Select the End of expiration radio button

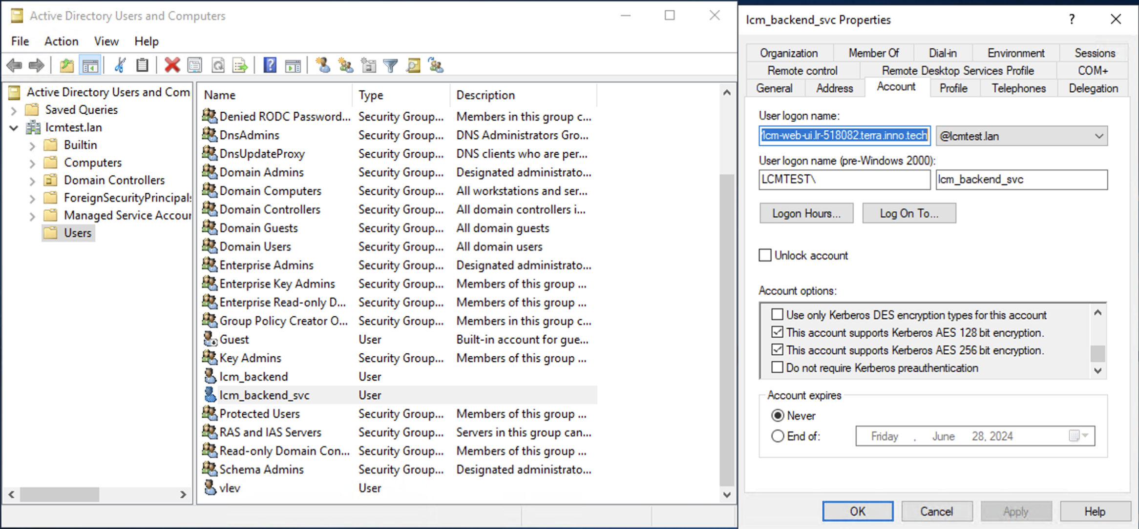pyautogui.click(x=777, y=436)
